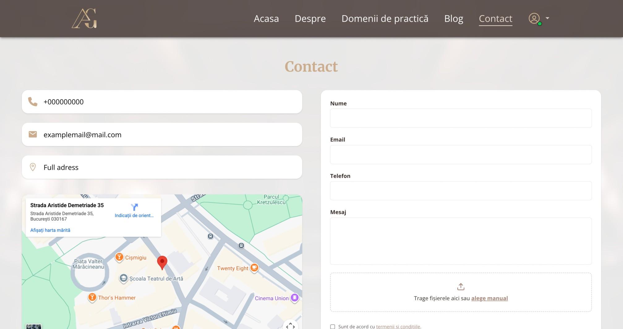
Task: Click the directions arrow icon on the map
Action: [134, 207]
